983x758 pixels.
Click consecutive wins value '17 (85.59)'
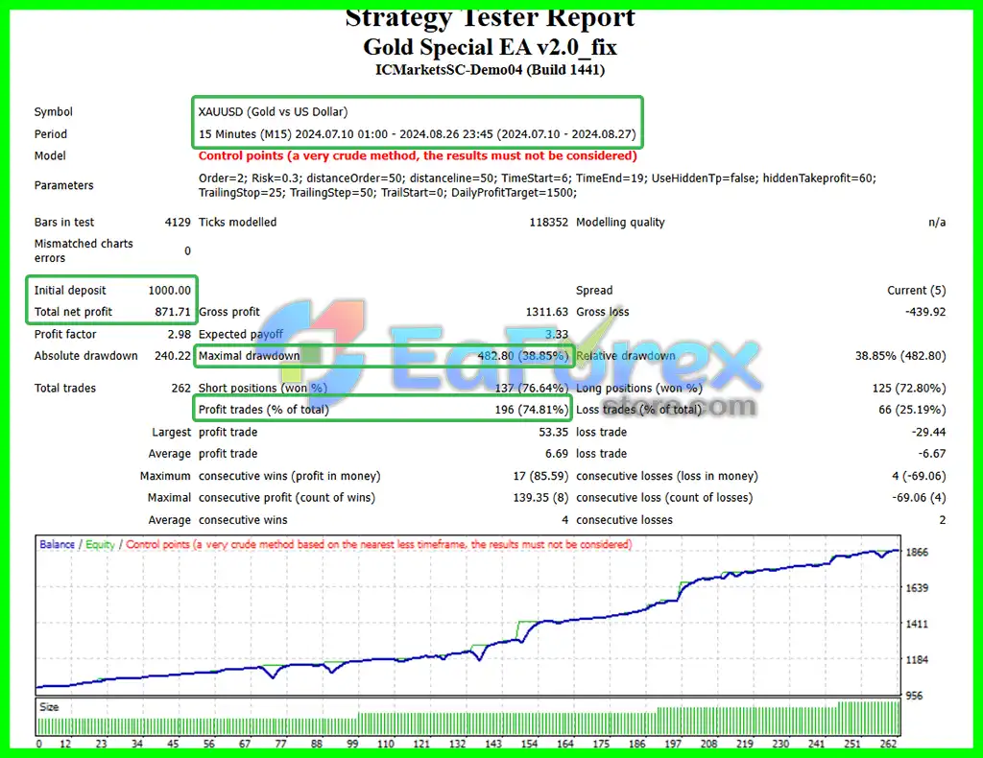pyautogui.click(x=540, y=476)
